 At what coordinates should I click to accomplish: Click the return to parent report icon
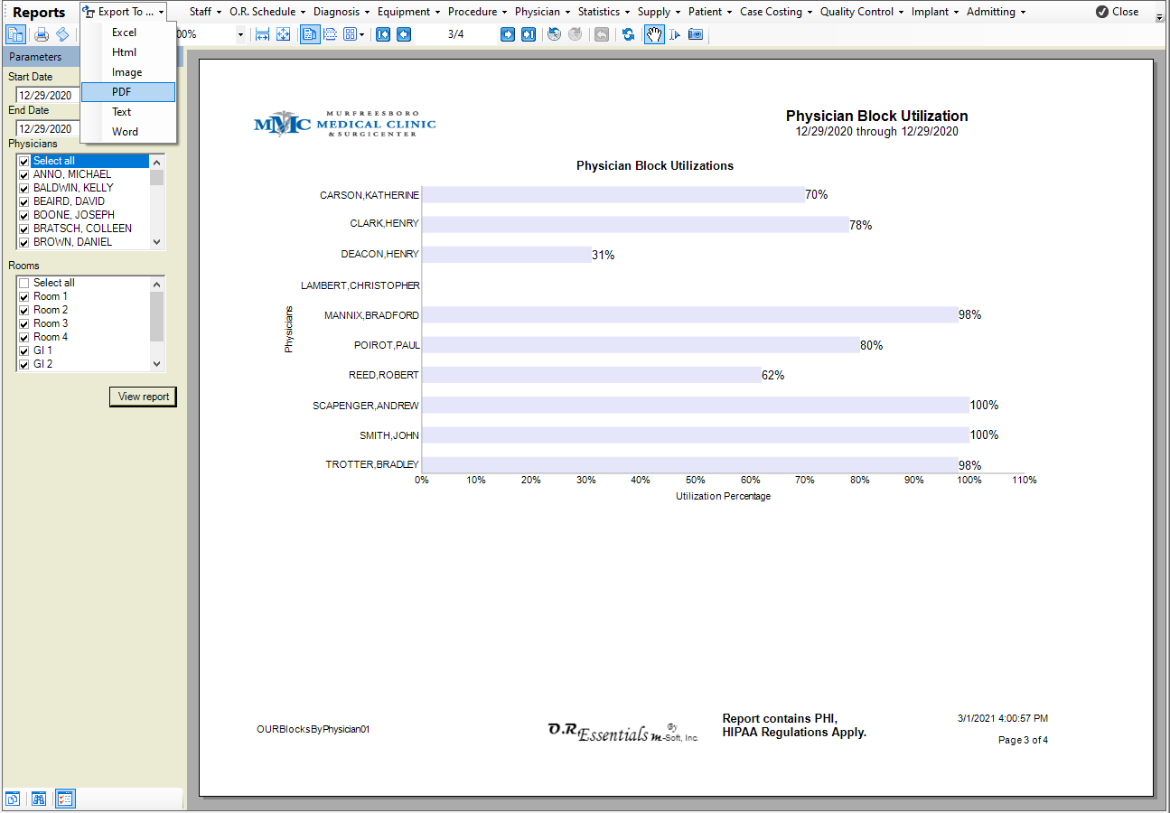602,34
